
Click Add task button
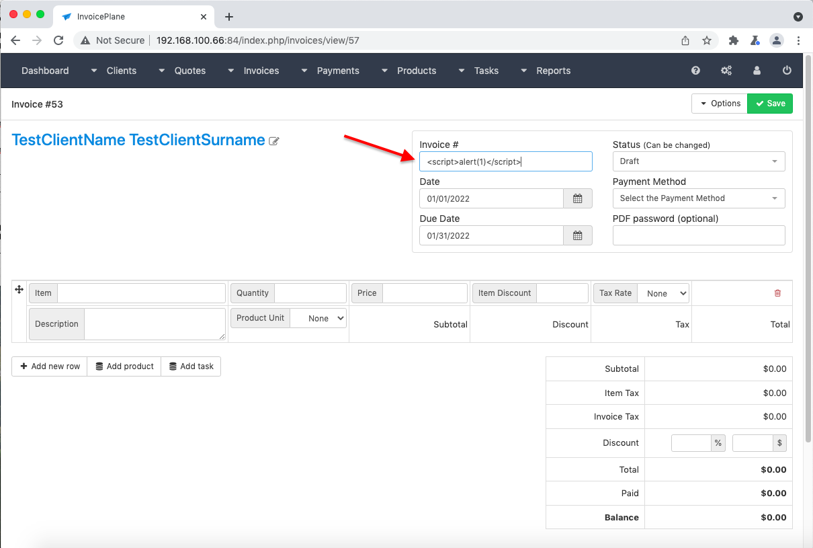191,366
